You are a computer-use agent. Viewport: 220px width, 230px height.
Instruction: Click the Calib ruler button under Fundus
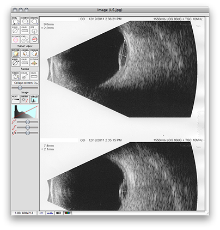pyautogui.click(x=34, y=76)
